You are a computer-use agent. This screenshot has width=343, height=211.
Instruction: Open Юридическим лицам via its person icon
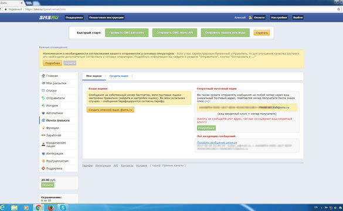pos(43,144)
